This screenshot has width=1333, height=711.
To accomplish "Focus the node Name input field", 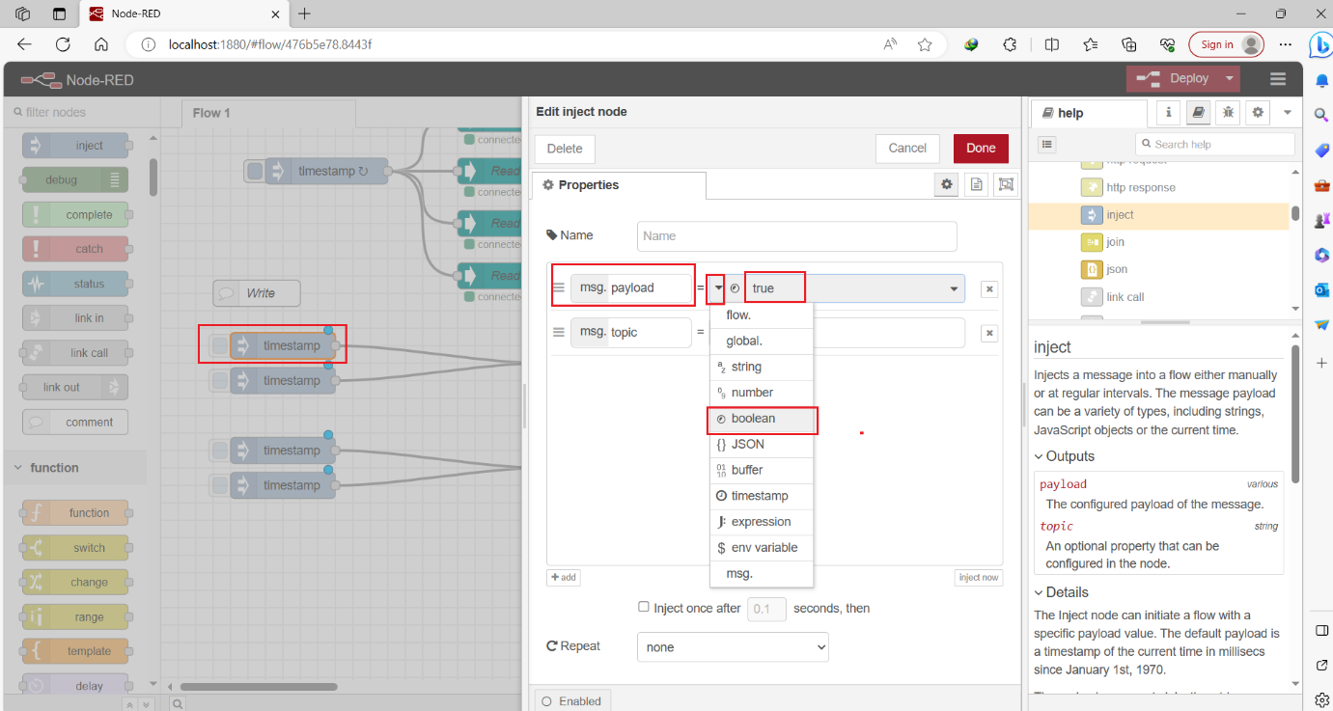I will [x=797, y=236].
